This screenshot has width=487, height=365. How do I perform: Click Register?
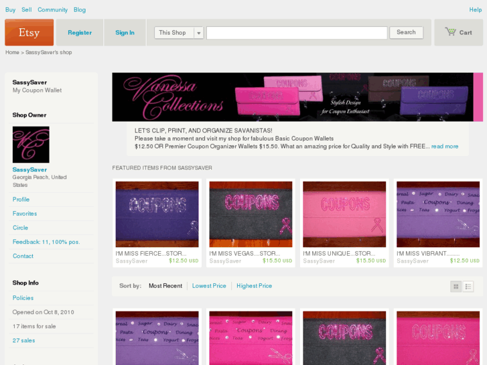80,33
